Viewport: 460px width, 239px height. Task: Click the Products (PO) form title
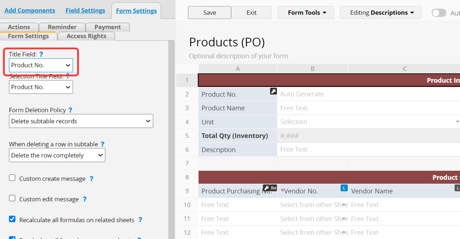coord(227,42)
